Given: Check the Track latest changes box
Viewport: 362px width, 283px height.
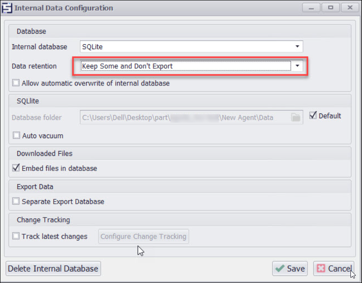Looking at the screenshot, I should [16, 236].
